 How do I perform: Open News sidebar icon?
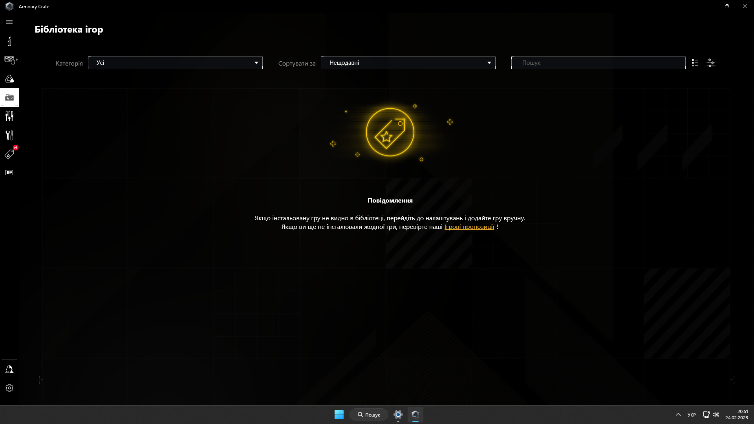pyautogui.click(x=9, y=173)
